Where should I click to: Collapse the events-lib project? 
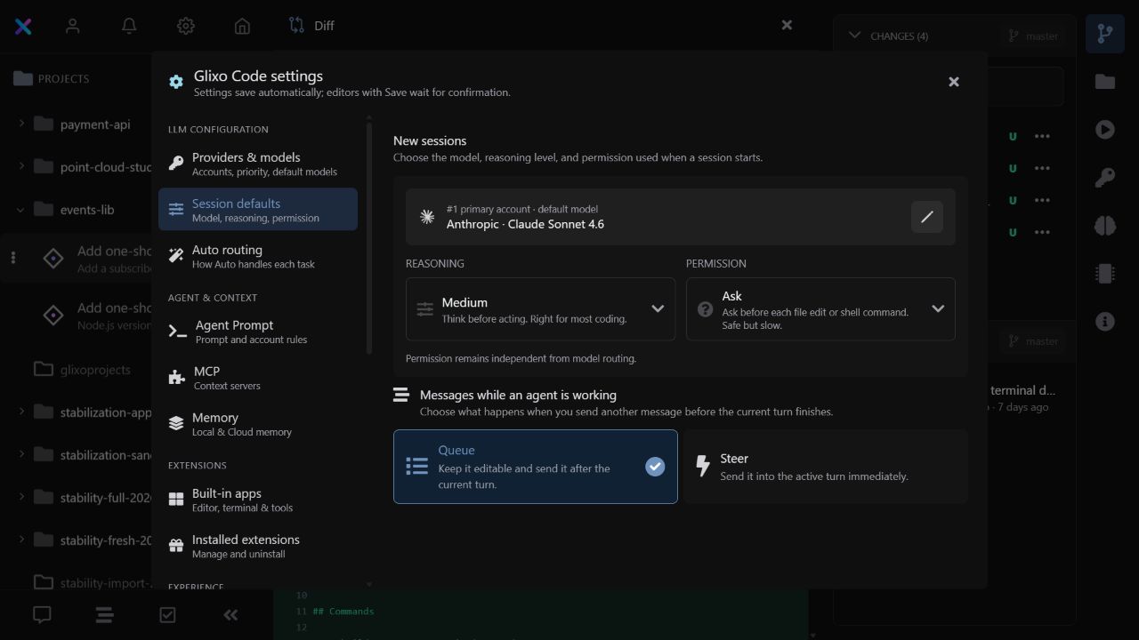point(21,210)
